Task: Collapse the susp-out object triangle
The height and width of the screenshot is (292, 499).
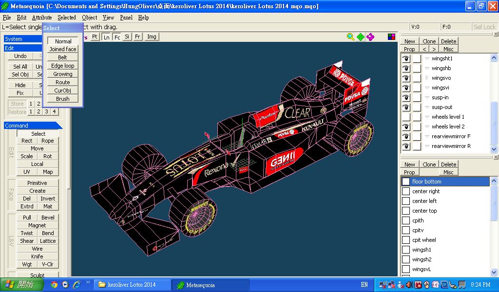Action: pyautogui.click(x=427, y=107)
